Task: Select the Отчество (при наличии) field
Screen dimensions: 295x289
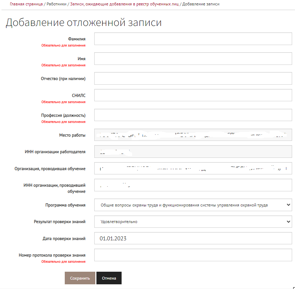Action: (x=193, y=78)
